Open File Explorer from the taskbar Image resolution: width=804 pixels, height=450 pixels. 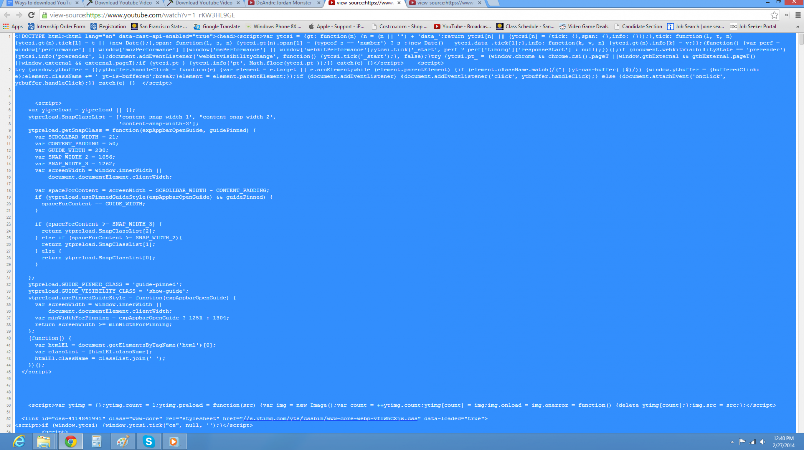tap(44, 441)
